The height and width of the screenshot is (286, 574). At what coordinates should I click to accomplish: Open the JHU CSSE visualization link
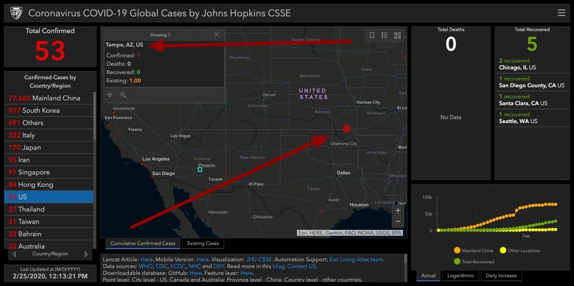point(259,259)
